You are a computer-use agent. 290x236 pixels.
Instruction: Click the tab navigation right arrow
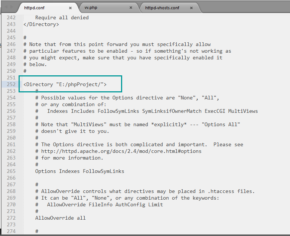click(x=12, y=7)
